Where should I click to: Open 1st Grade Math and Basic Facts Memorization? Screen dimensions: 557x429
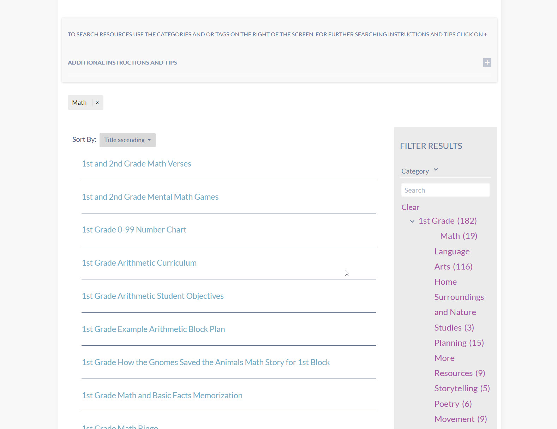click(162, 395)
